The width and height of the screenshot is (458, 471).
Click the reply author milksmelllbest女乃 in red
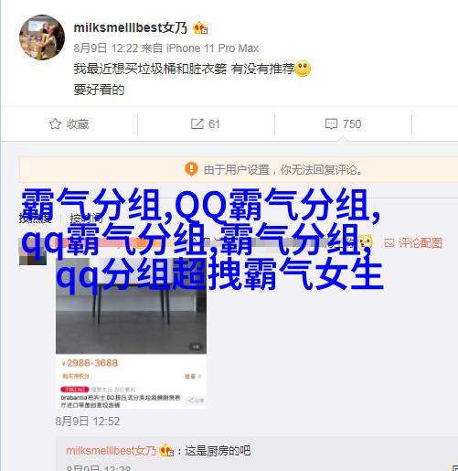pyautogui.click(x=111, y=451)
